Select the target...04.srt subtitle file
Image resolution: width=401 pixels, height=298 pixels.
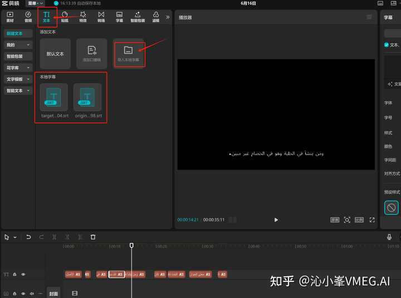(x=54, y=101)
